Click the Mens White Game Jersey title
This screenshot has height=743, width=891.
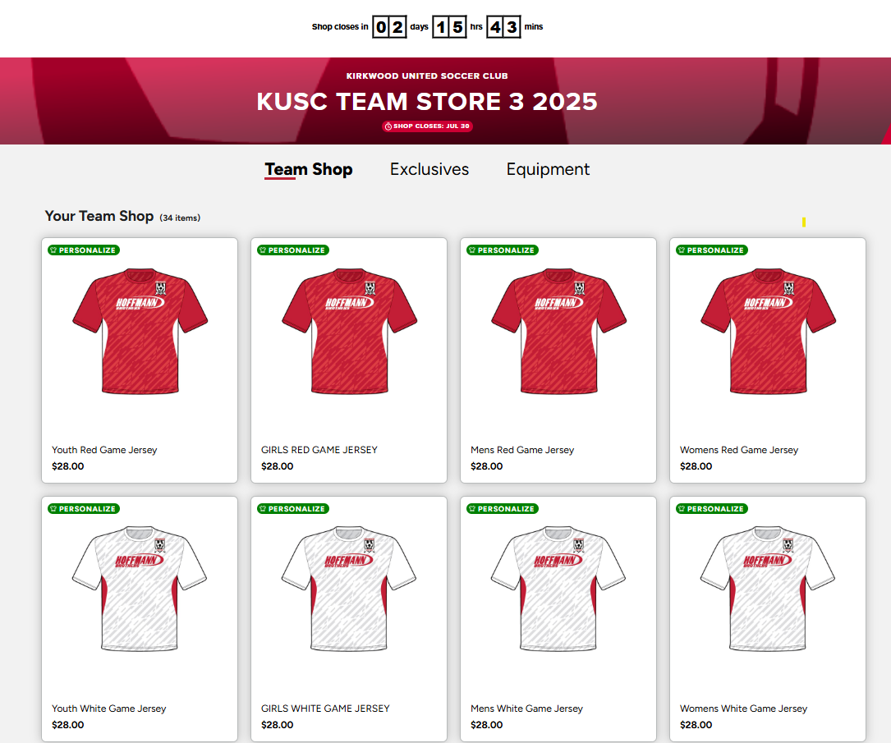(x=526, y=709)
